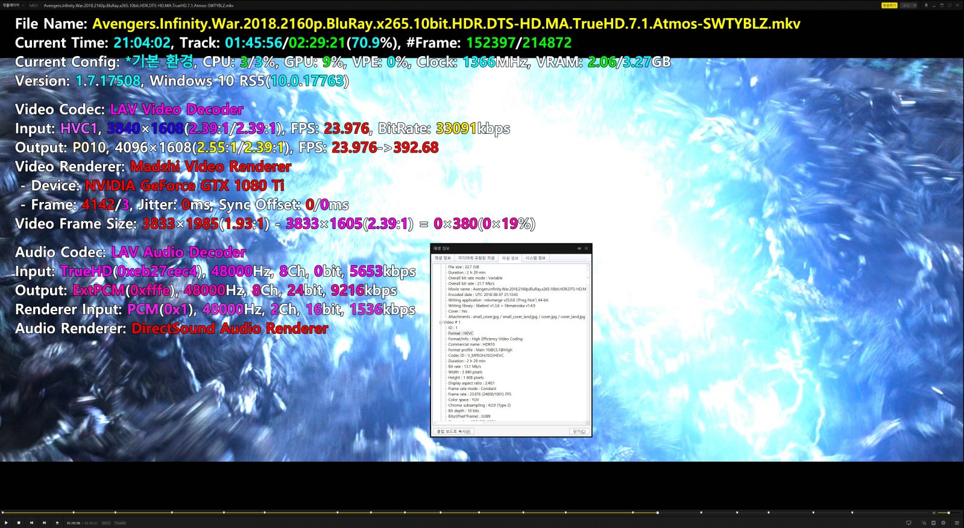Stop playback with the Stop button
964x528 pixels.
[19, 523]
